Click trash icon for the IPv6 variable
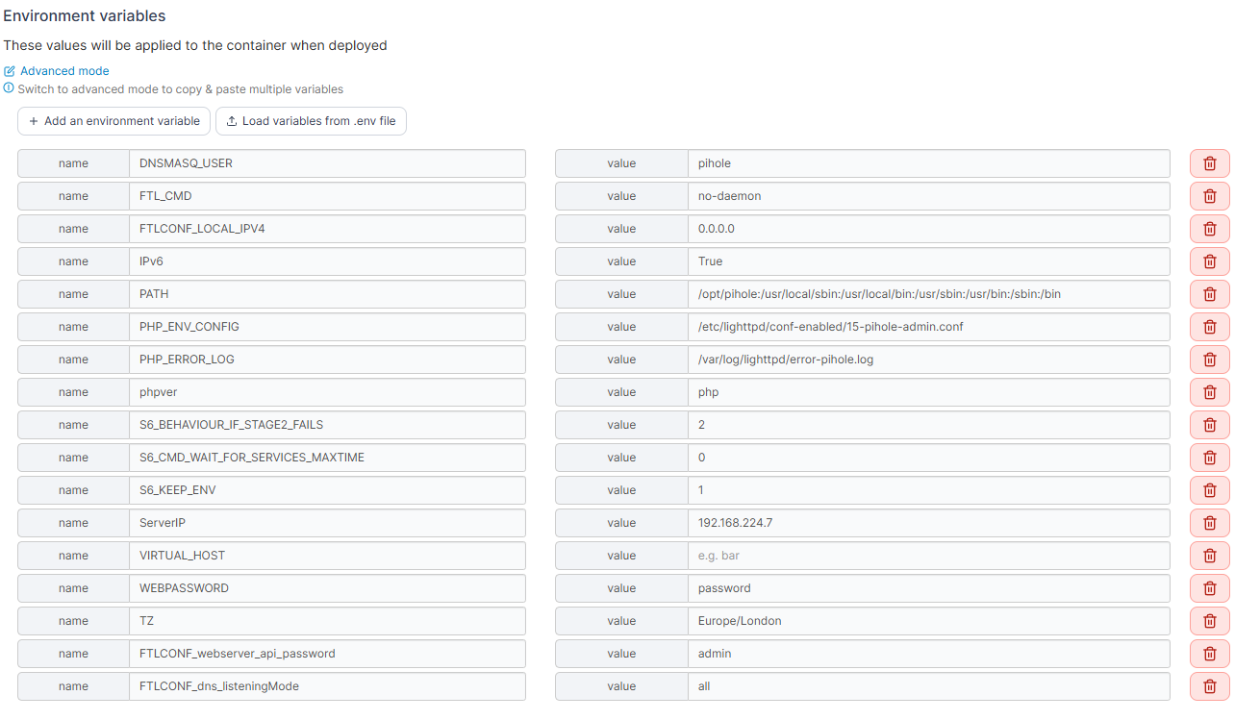Image resolution: width=1260 pixels, height=720 pixels. [1209, 261]
